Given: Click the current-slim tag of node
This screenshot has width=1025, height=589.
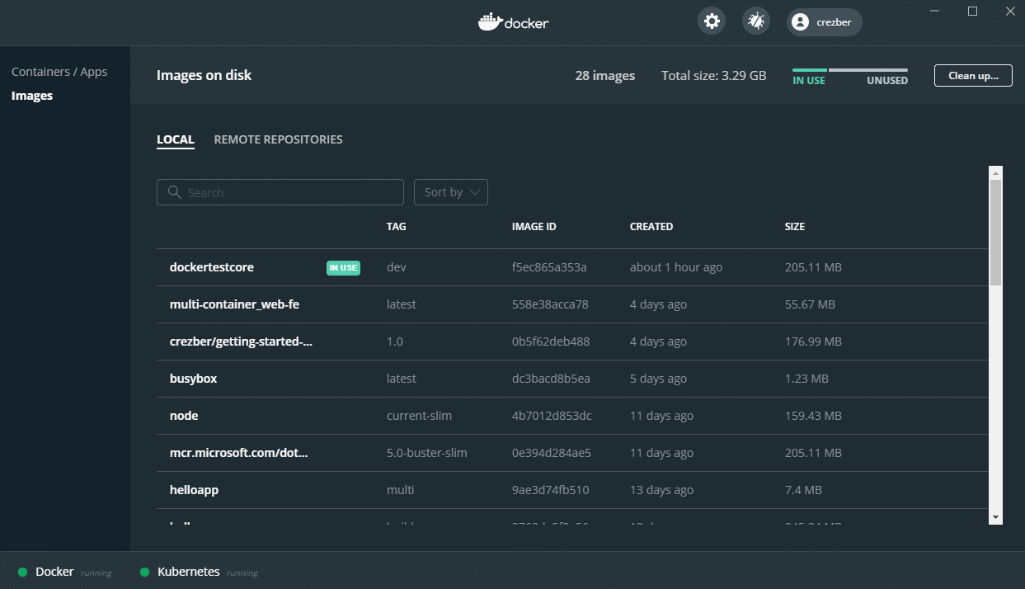Looking at the screenshot, I should [x=419, y=416].
